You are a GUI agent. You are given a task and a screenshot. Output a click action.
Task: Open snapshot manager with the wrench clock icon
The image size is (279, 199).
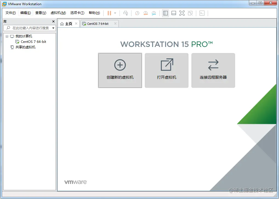[x=154, y=13]
